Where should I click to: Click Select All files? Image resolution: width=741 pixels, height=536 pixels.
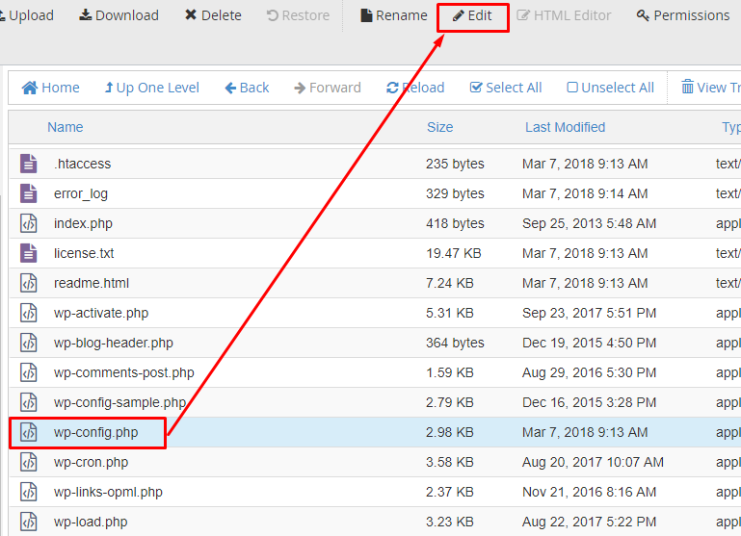pos(506,88)
